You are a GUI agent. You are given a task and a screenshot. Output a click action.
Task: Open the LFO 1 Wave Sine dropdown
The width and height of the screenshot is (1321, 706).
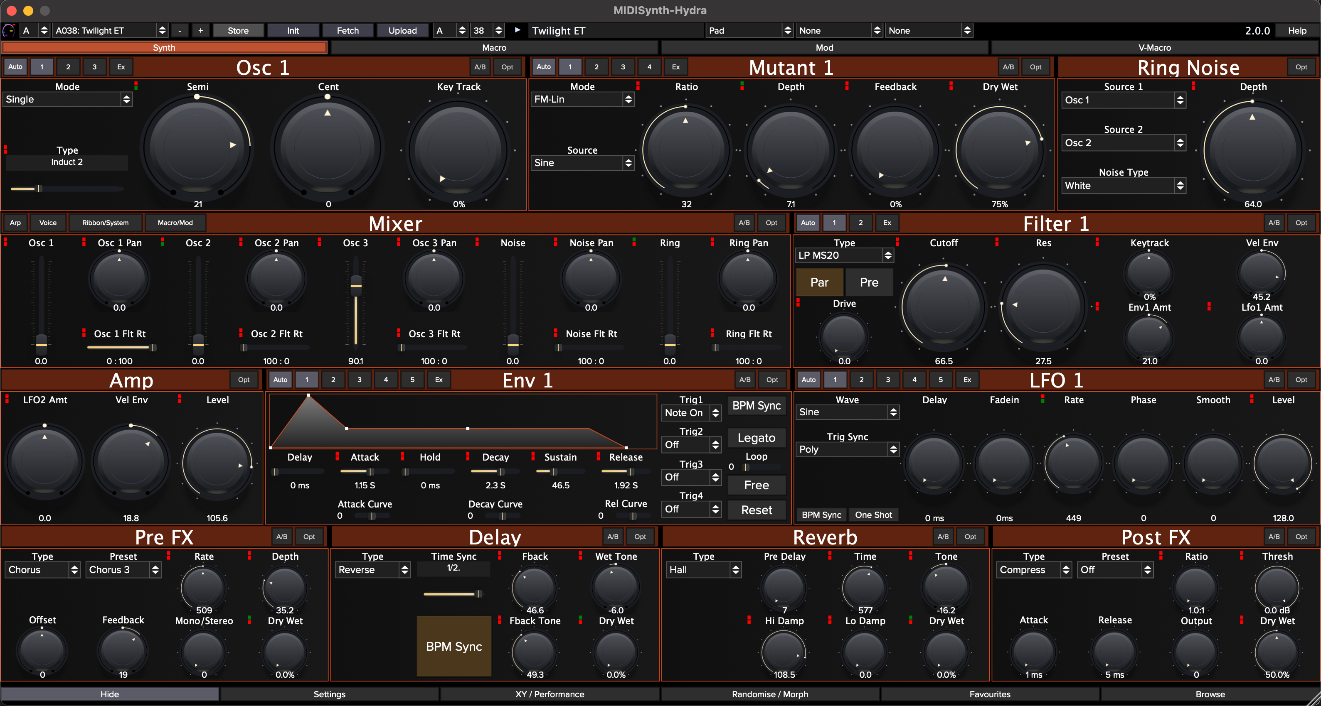point(847,412)
